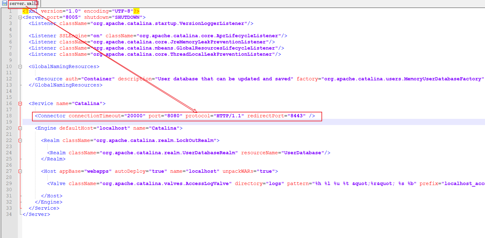The width and height of the screenshot is (485, 238).
Task: Place cursor on the "8005" port value
Action: click(x=72, y=17)
